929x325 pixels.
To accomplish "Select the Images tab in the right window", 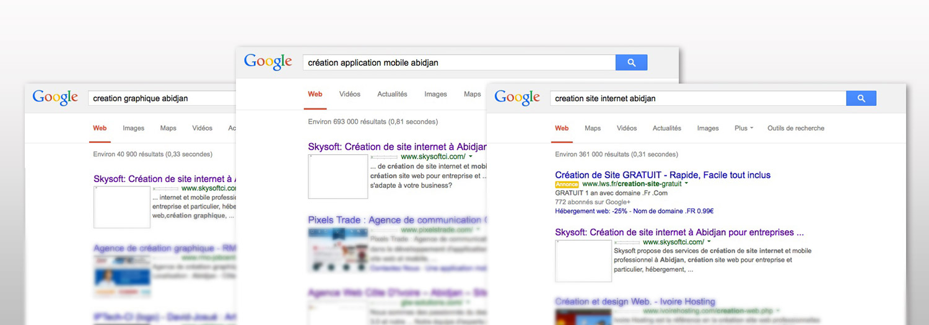I will (x=708, y=128).
